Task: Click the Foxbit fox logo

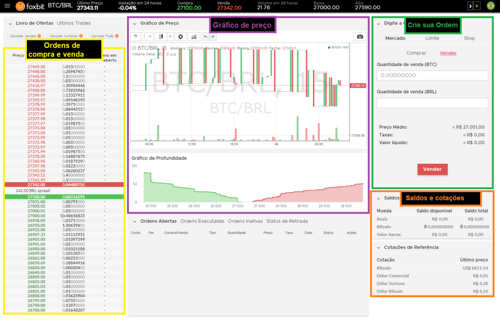Action: pos(20,6)
